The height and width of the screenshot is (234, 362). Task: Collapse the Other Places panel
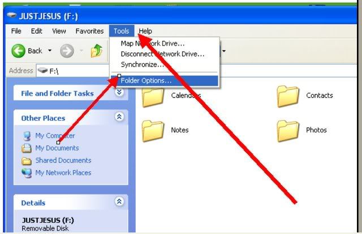pyautogui.click(x=119, y=117)
